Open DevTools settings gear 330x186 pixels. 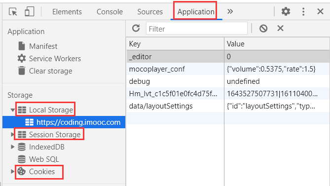tap(286, 11)
